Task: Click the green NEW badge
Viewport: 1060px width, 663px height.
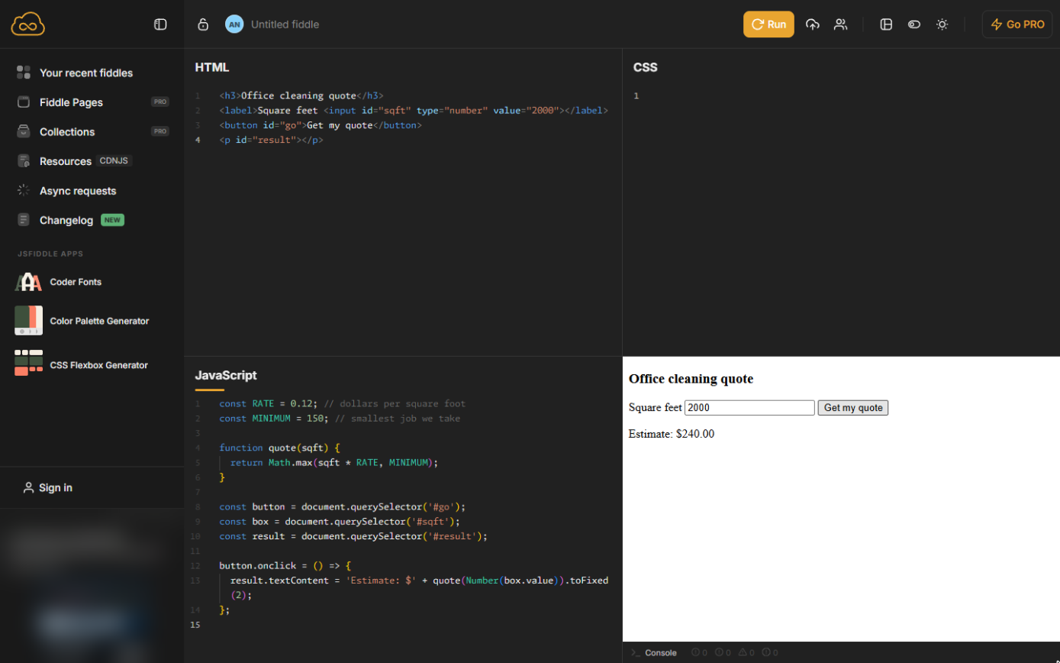Action: pos(112,220)
